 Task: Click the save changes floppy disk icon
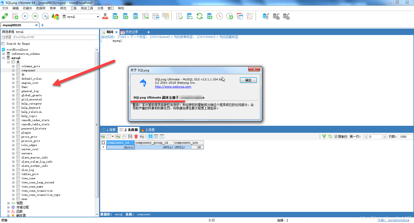click(130, 136)
